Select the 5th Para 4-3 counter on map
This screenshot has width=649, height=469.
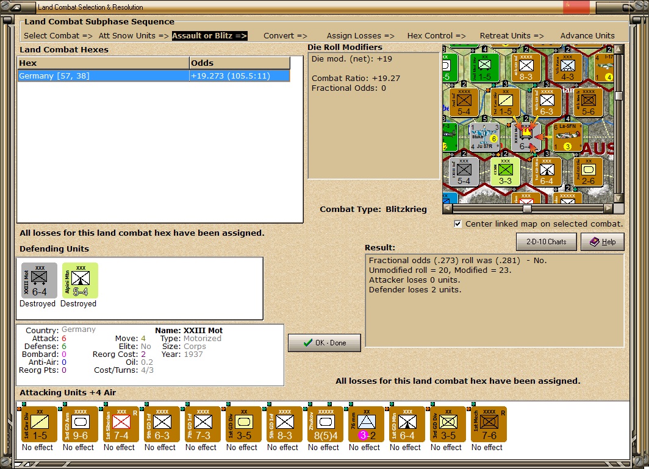[567, 68]
